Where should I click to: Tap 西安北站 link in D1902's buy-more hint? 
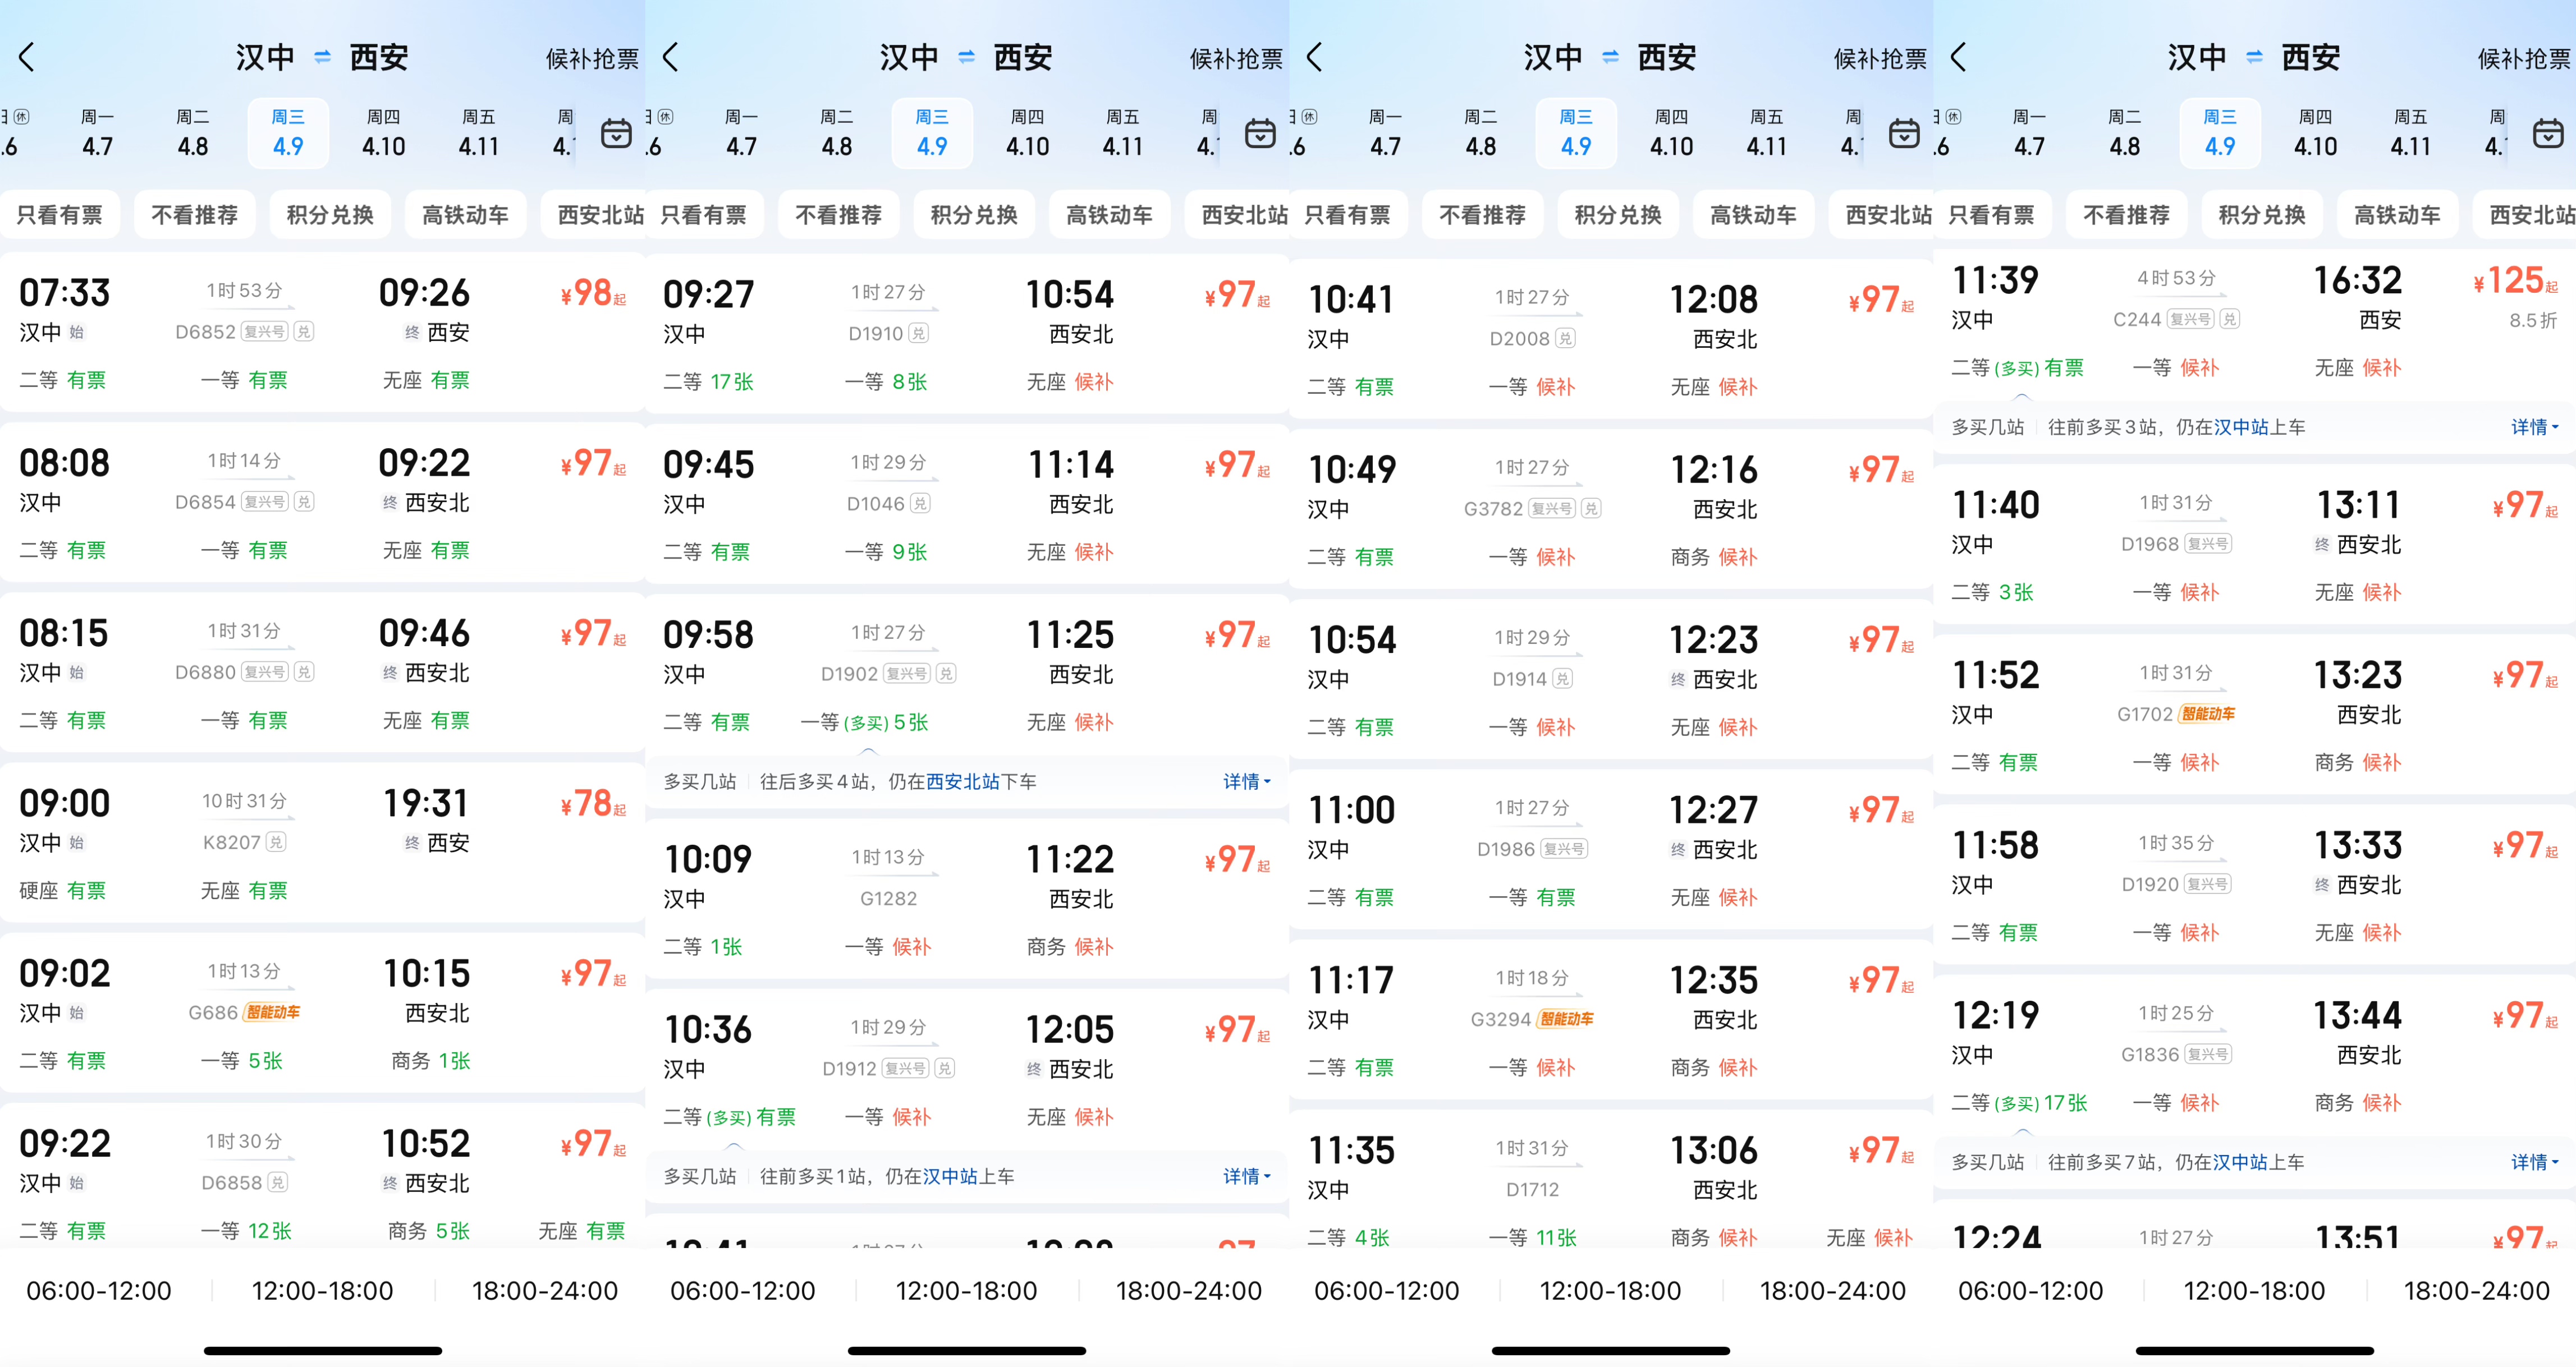(962, 781)
